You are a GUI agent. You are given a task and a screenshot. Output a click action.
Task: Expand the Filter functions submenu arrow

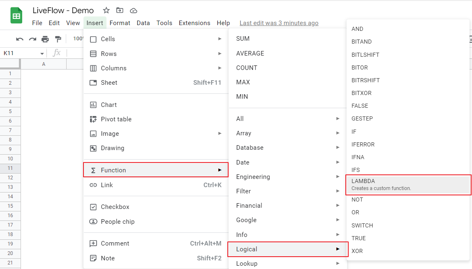point(338,191)
